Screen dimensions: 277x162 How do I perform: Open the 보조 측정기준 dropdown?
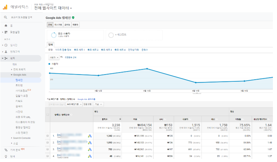pyautogui.click(x=74, y=104)
